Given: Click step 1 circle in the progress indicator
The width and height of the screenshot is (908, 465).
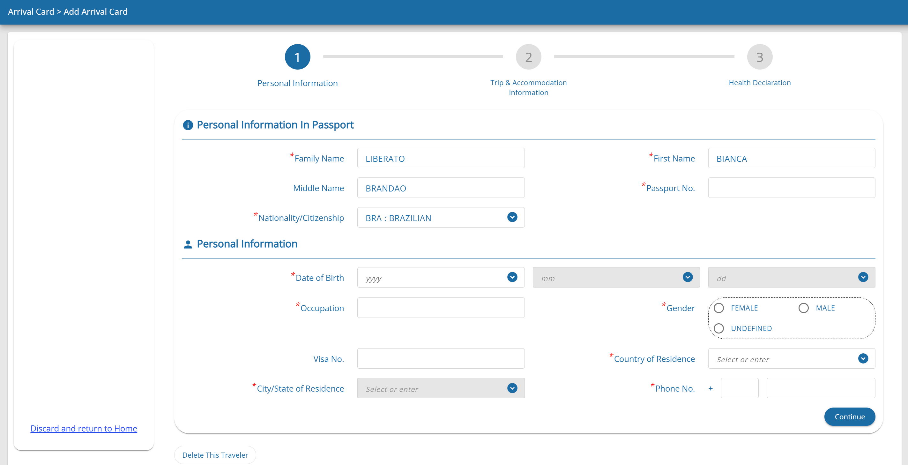Looking at the screenshot, I should click(x=297, y=57).
